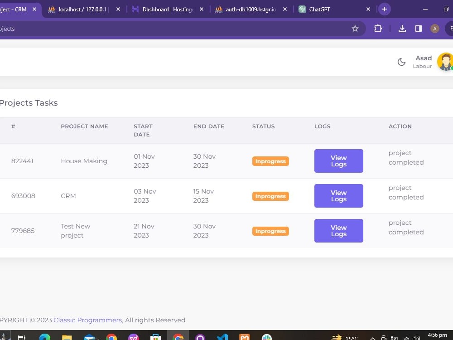The image size is (453, 340).
Task: Toggle dark mode using the moon icon
Action: [401, 62]
